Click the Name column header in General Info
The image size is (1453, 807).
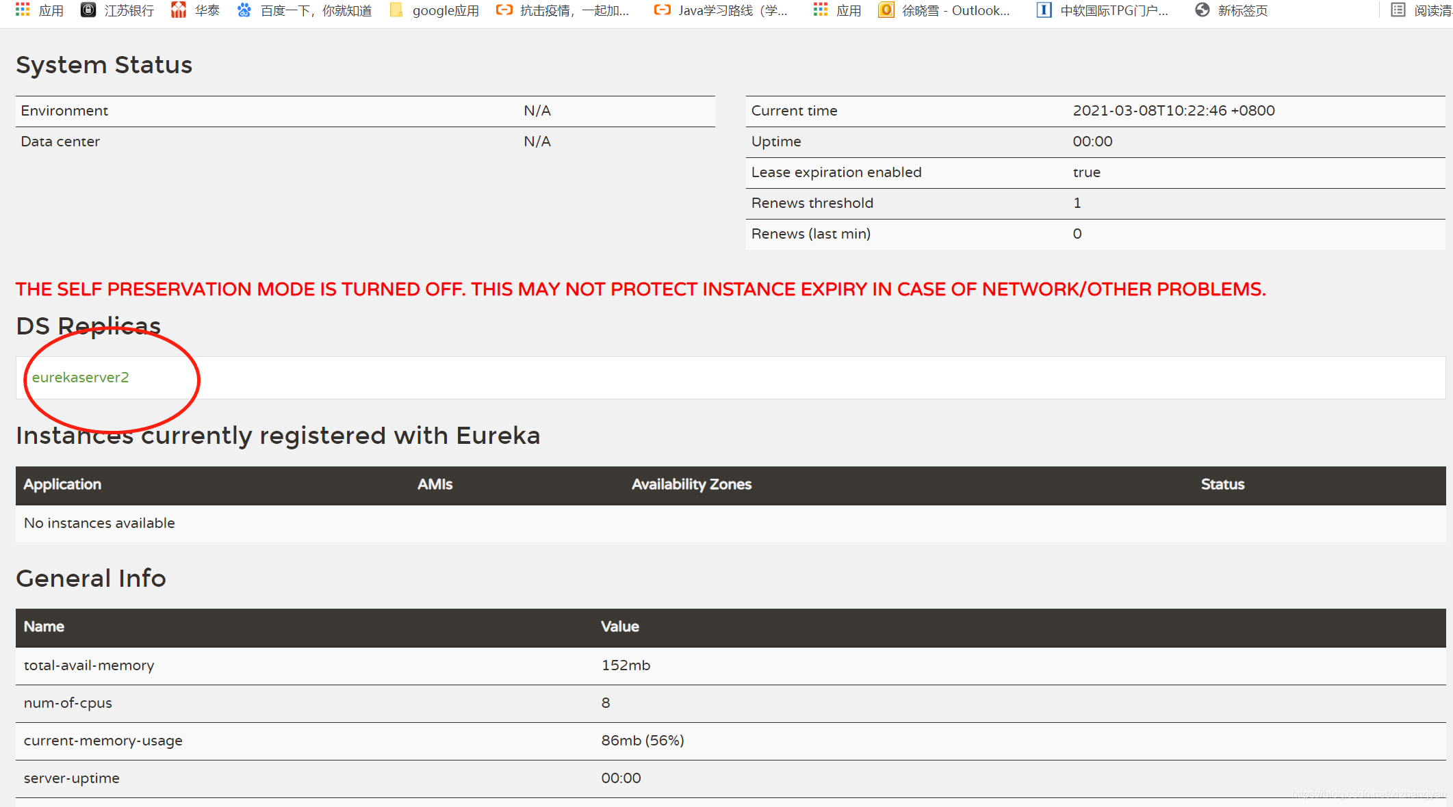44,626
